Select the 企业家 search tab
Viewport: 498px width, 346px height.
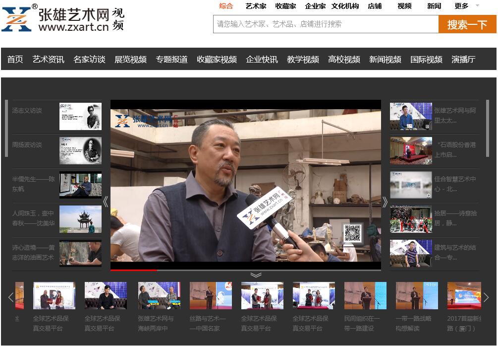315,6
